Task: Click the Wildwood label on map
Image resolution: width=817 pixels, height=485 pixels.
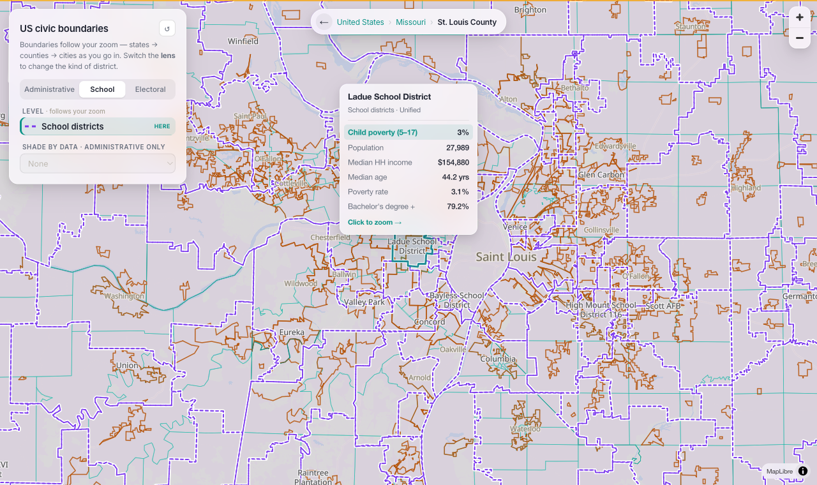Action: tap(301, 283)
